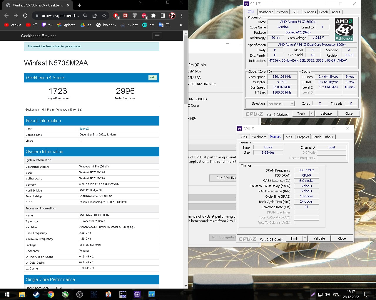This screenshot has height=300, width=376.
Task: Click Run CPU Benchmark in the Geekbench app
Action: [x=223, y=178]
